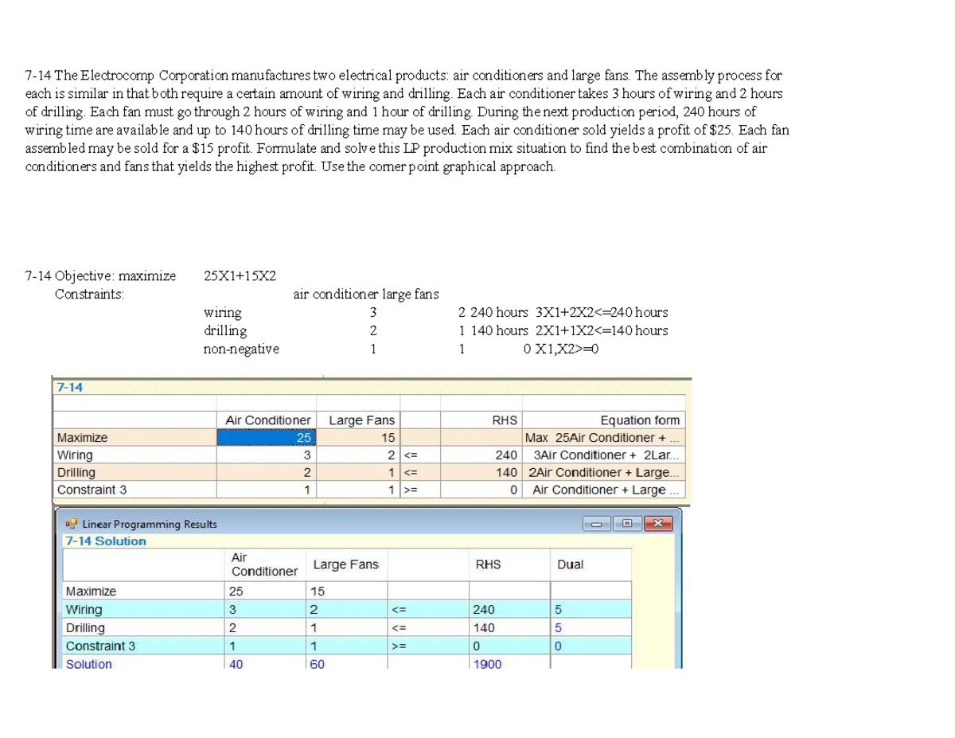Viewport: 955px width, 738px height.
Task: Open the Wiring constraint sign in the input table
Action: tap(411, 455)
